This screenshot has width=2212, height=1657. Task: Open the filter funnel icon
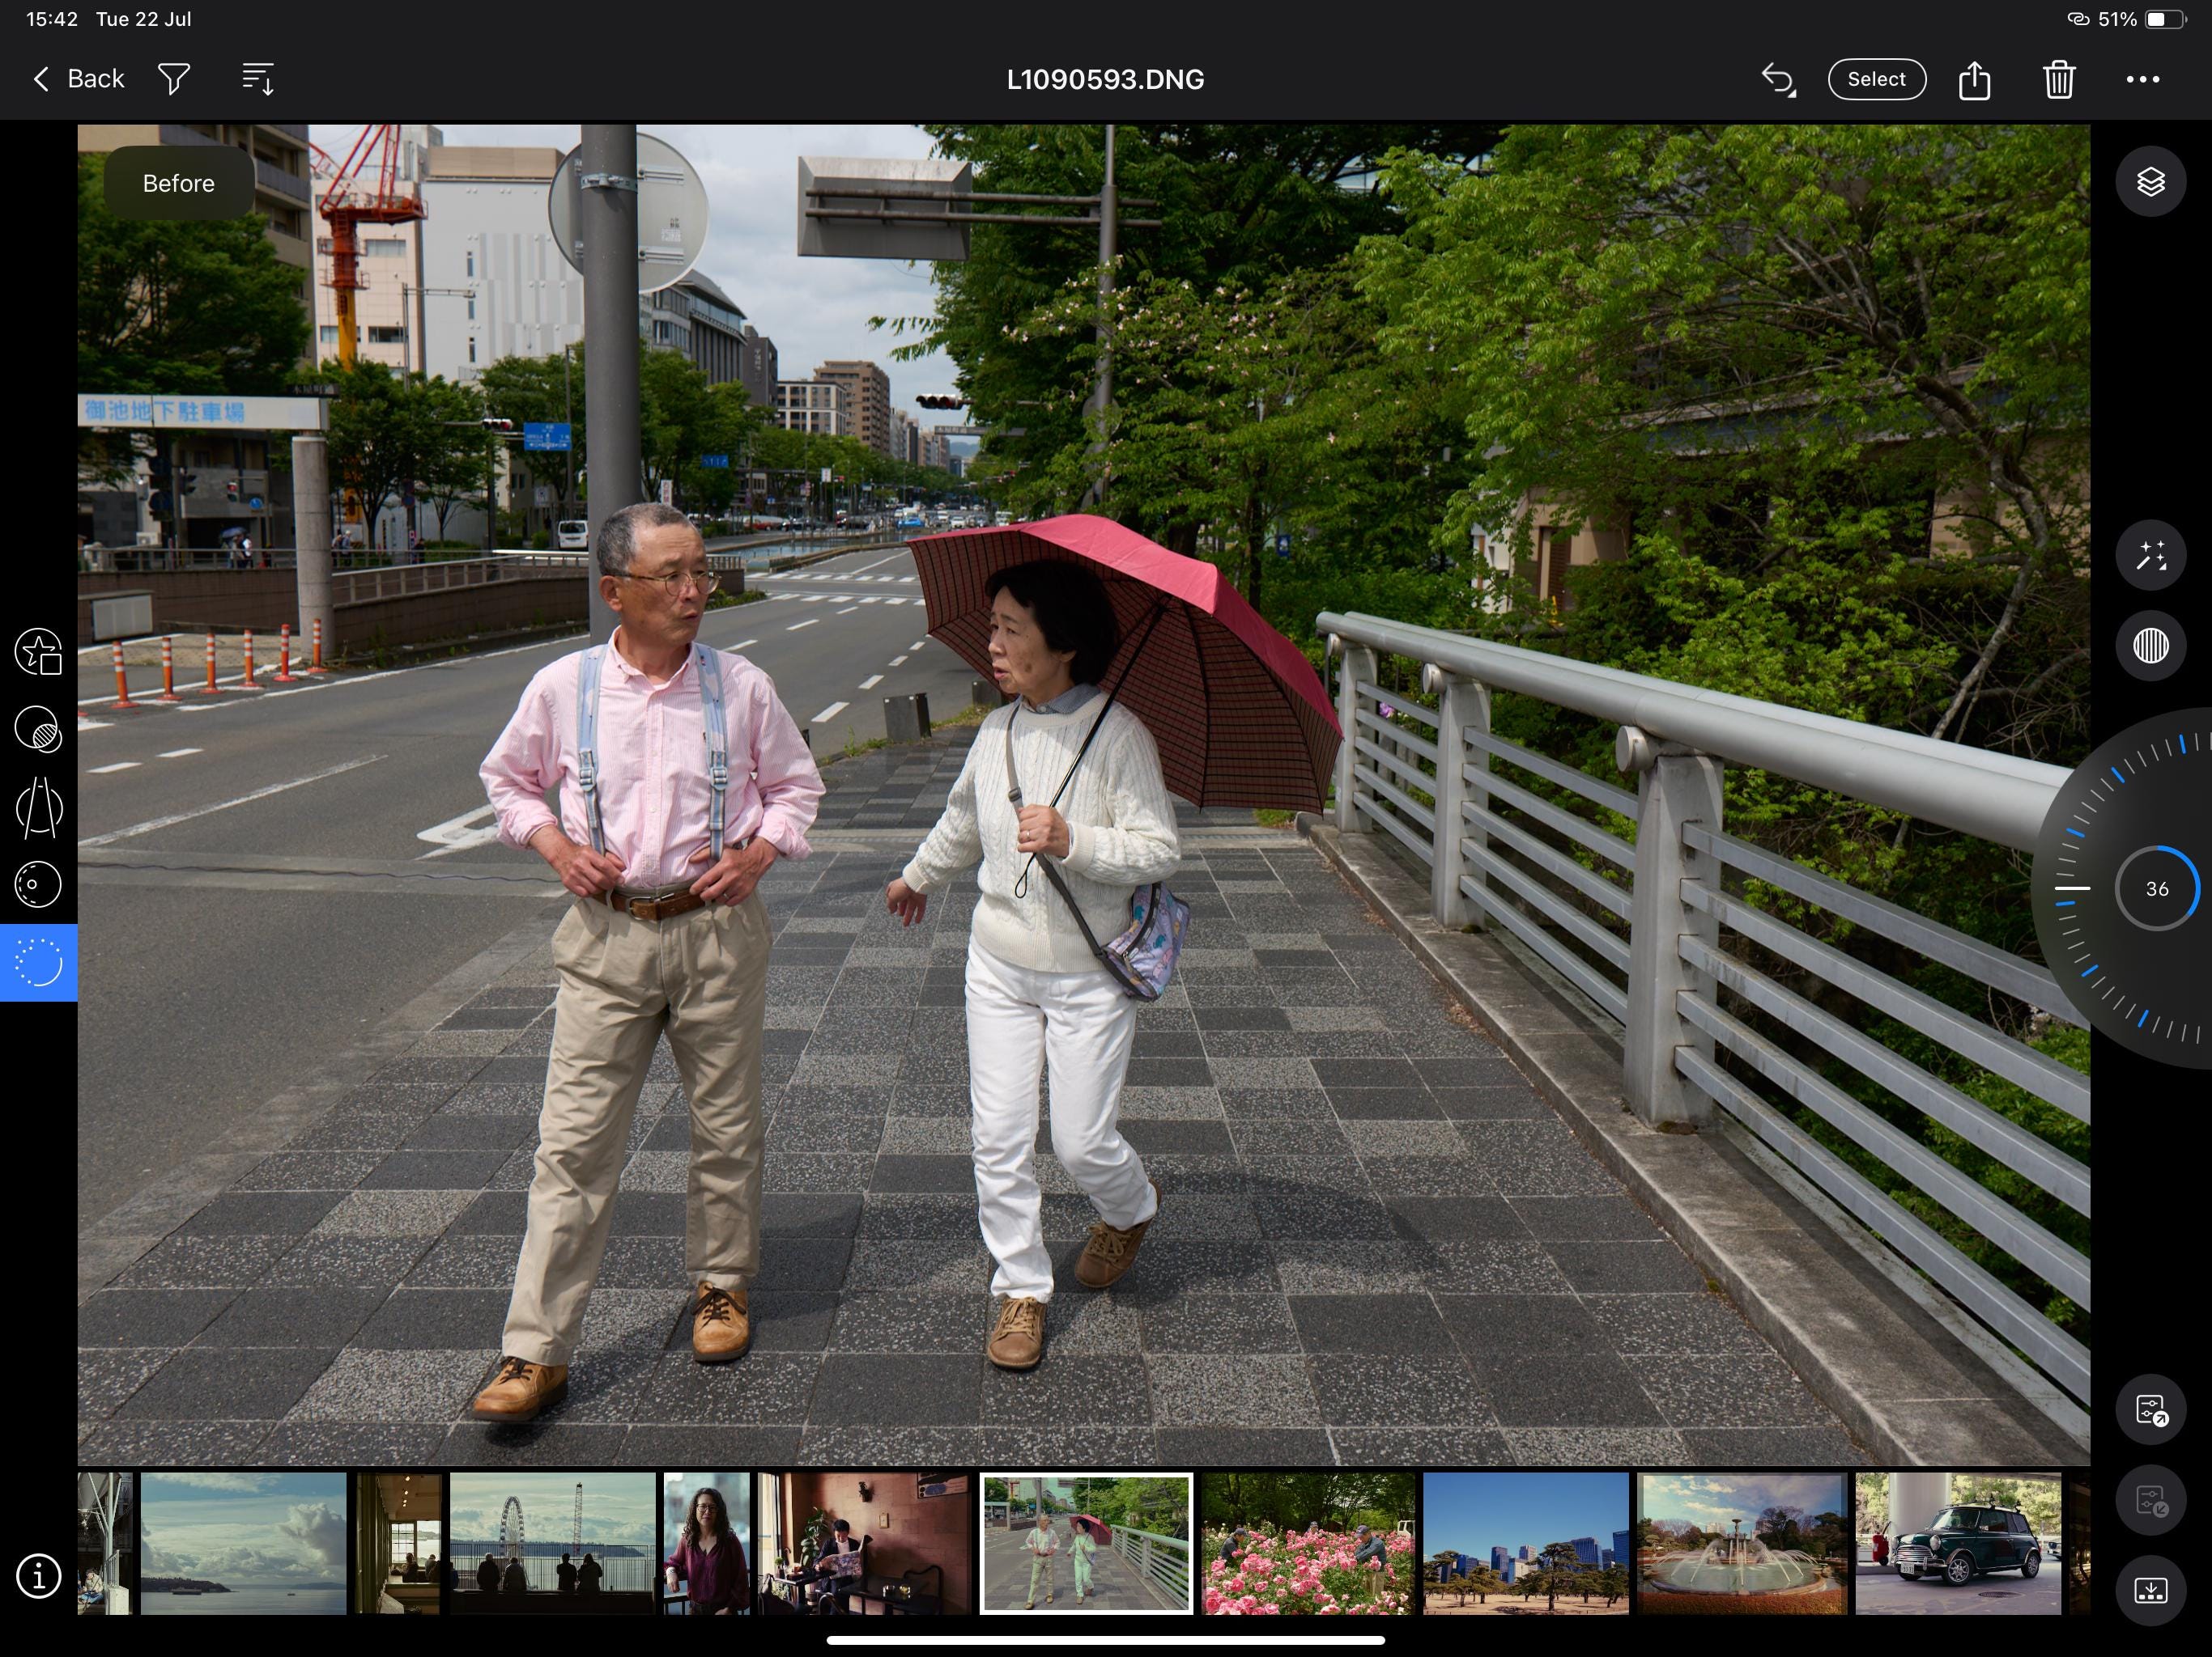click(x=174, y=79)
